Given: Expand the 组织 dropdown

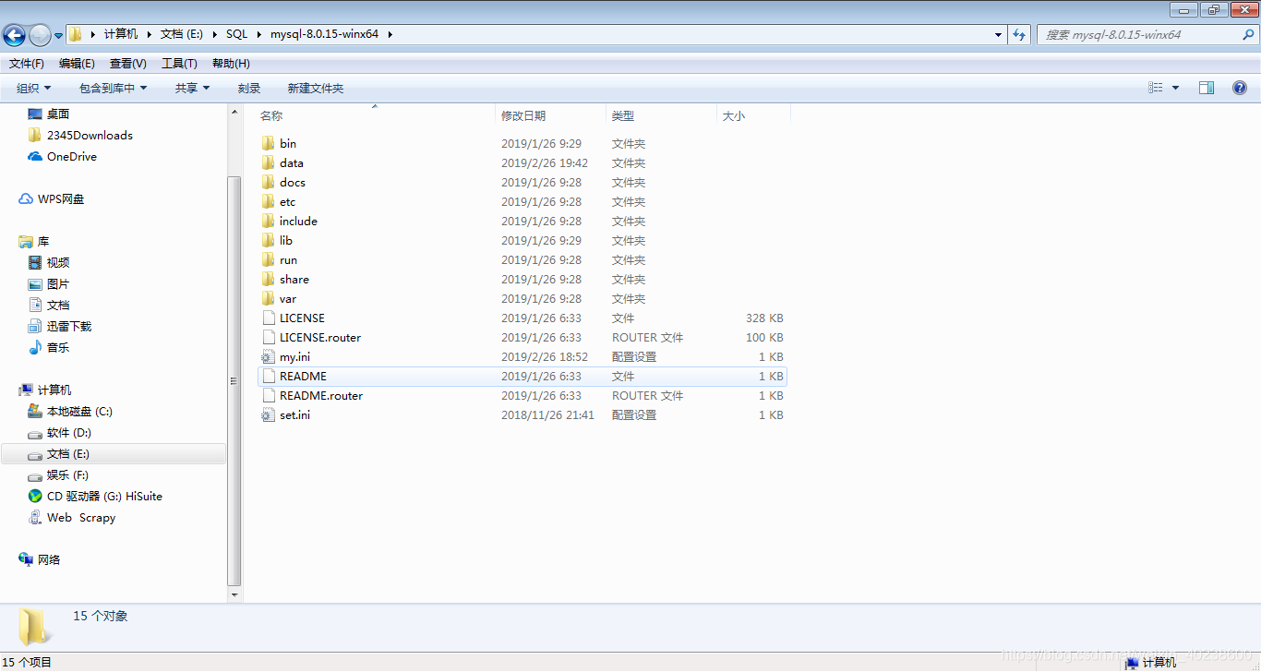Looking at the screenshot, I should (x=34, y=88).
